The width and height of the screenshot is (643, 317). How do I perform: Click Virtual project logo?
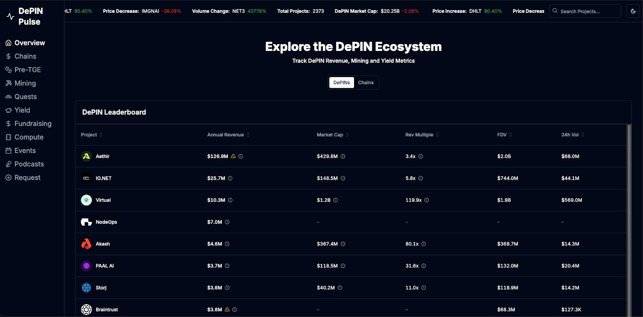click(86, 200)
